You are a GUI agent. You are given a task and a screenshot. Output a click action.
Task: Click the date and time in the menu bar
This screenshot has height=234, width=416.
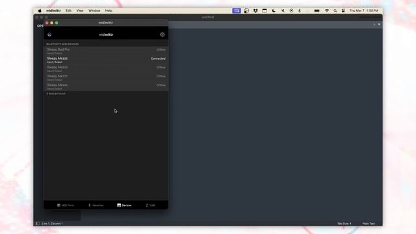[364, 10]
